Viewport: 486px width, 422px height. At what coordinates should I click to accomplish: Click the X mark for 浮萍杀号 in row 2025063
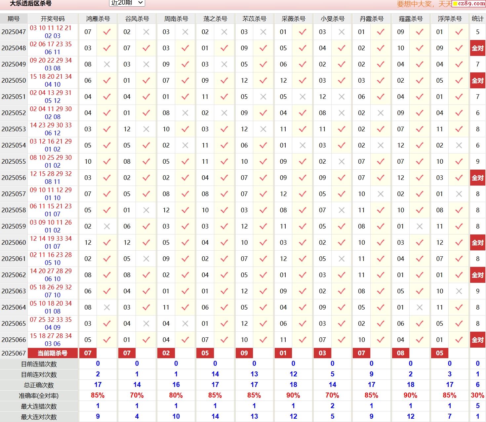459,291
